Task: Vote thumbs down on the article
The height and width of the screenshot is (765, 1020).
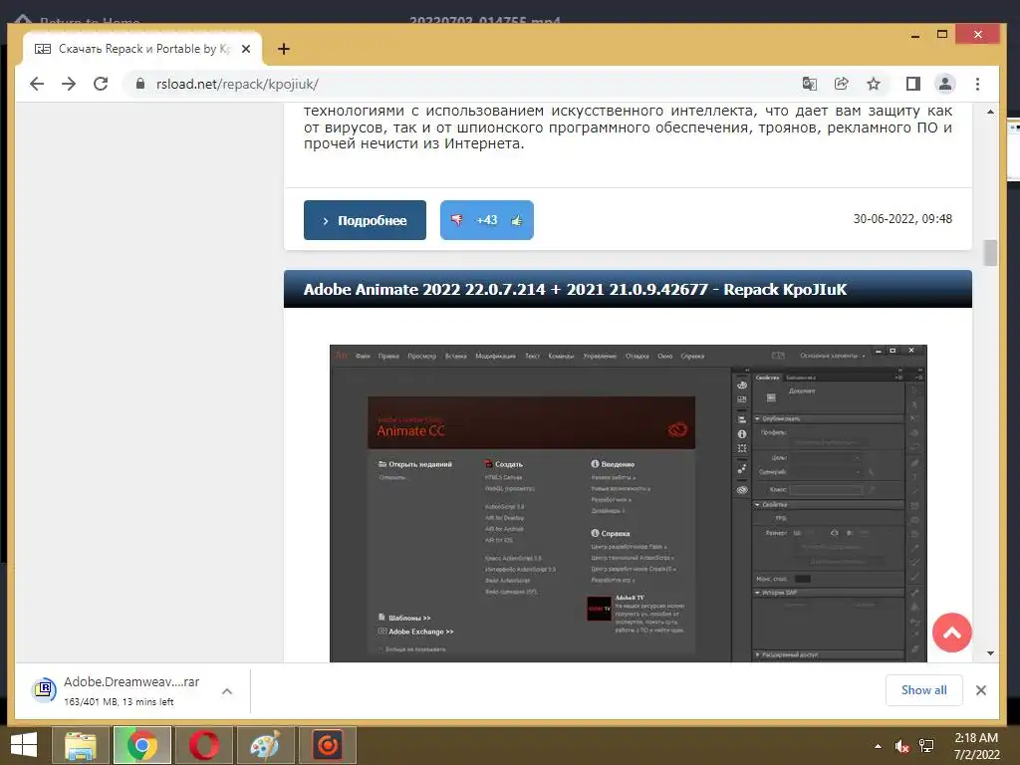Action: 456,220
